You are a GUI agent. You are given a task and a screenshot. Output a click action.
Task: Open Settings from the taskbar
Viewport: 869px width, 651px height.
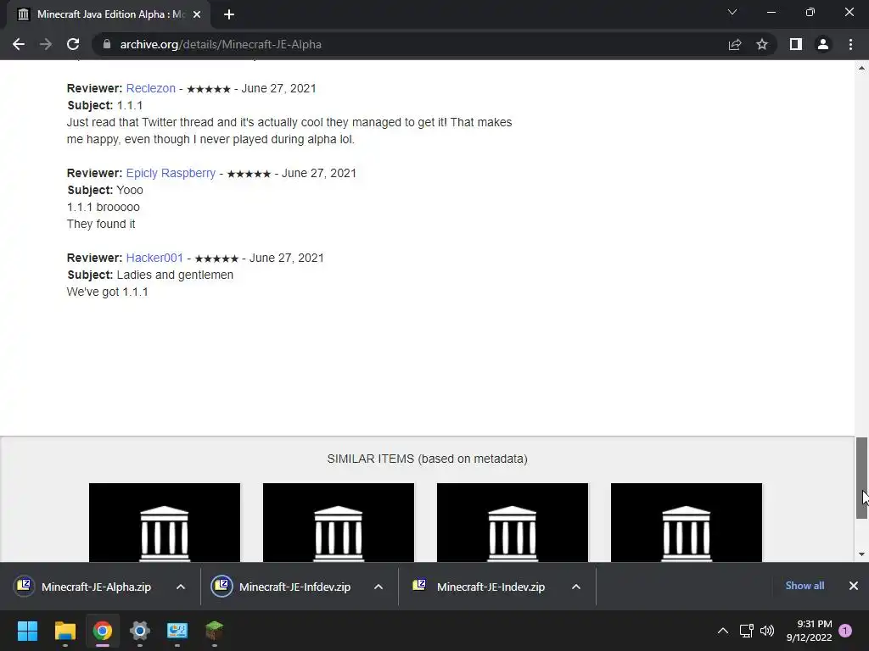140,631
